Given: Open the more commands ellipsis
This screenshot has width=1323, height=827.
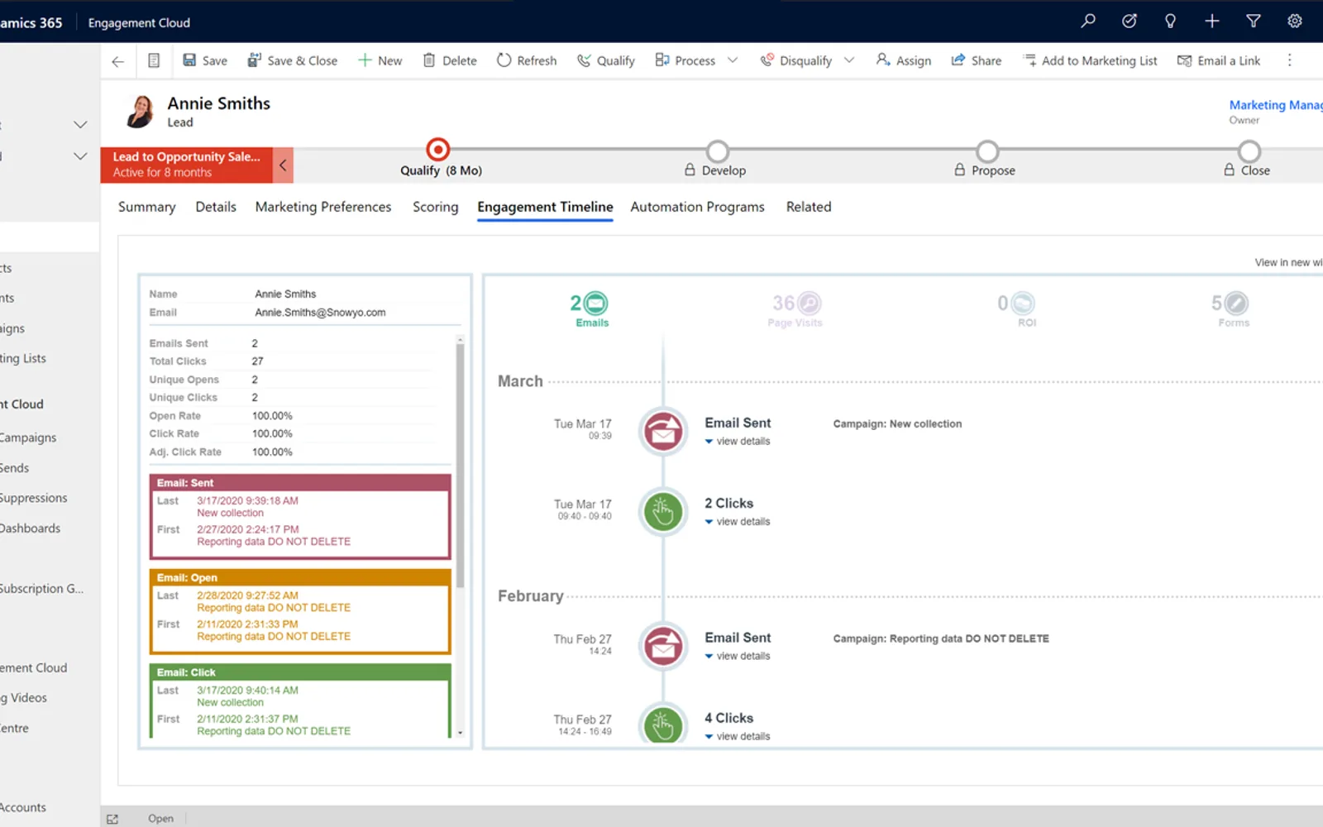Looking at the screenshot, I should (x=1289, y=60).
